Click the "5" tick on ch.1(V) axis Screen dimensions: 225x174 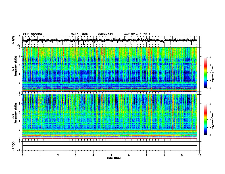(19, 36)
